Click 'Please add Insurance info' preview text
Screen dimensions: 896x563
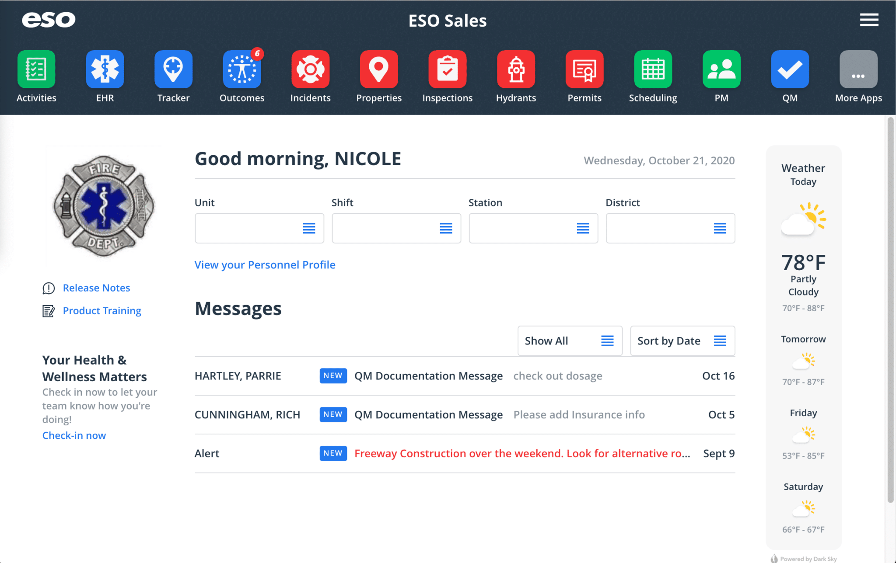(x=579, y=415)
